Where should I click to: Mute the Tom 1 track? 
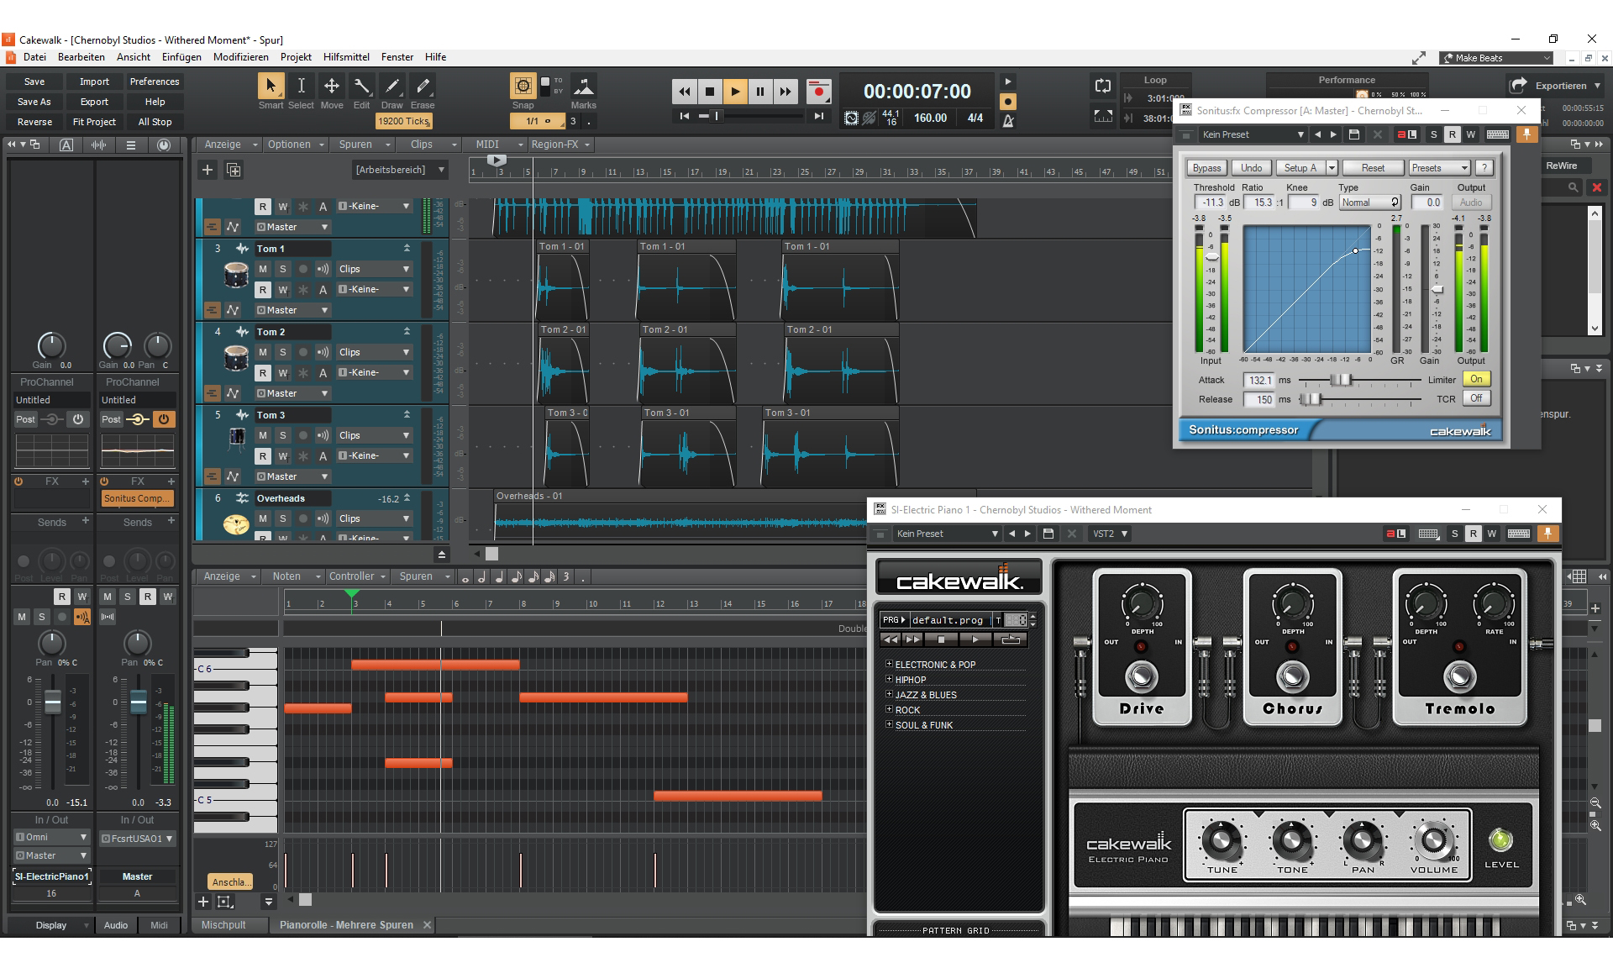point(263,269)
